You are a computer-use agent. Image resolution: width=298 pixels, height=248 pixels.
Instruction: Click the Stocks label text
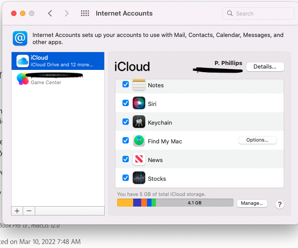157,179
